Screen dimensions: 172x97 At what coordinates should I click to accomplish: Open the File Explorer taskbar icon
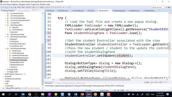click(x=43, y=94)
